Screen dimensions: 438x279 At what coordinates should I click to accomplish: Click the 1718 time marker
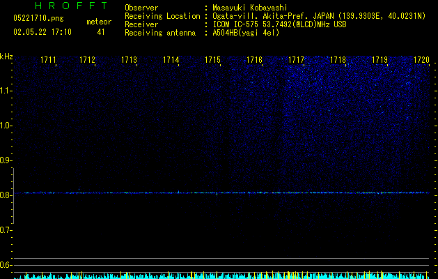[338, 60]
